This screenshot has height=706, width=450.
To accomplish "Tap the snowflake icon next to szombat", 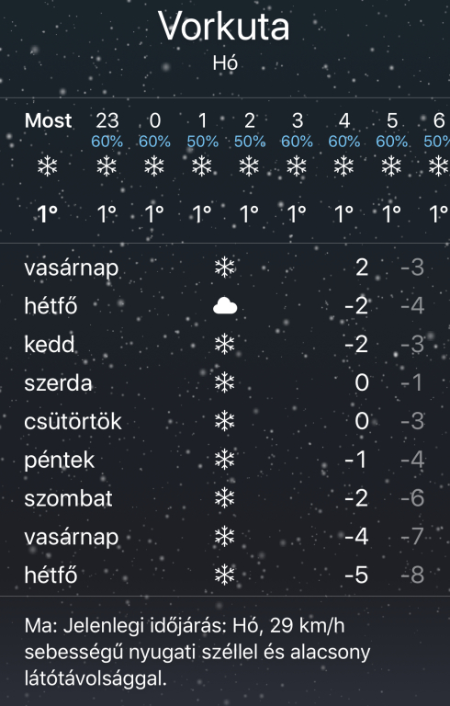I will pyautogui.click(x=225, y=498).
